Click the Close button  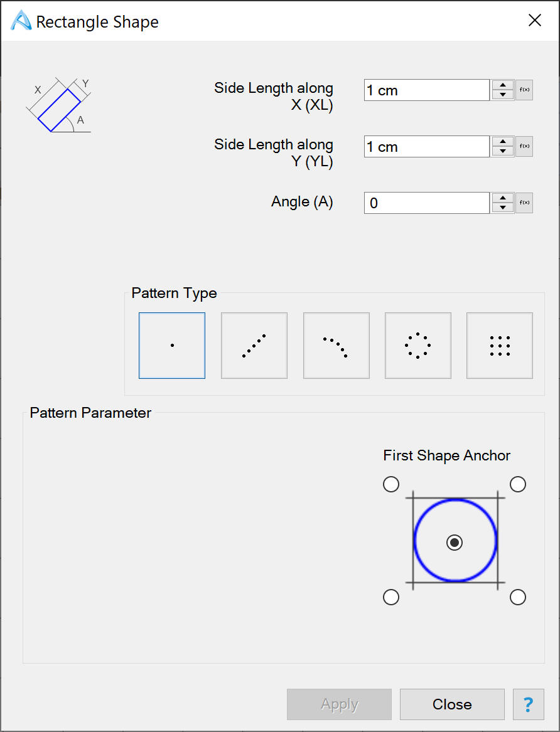click(452, 704)
